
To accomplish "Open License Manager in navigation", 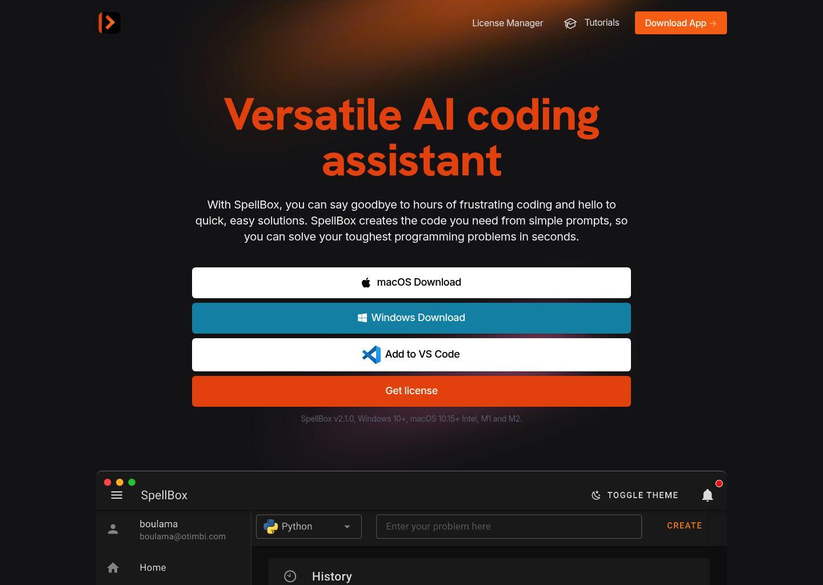I will point(507,23).
